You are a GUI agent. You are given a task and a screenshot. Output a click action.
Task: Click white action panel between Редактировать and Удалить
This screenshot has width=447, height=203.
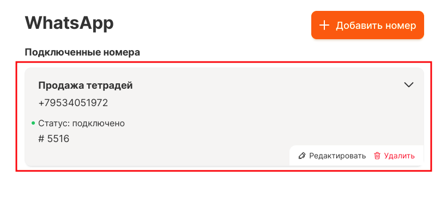click(x=370, y=156)
